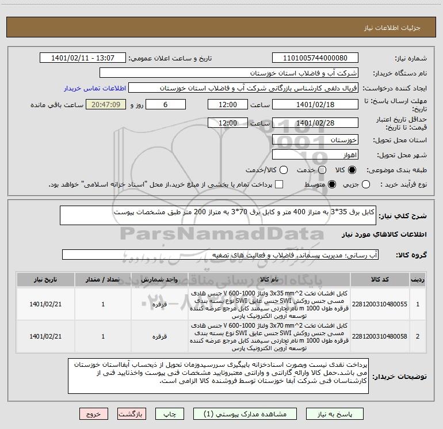
Task: Click the تاریخ نیاز column header
Action: [x=45, y=279]
